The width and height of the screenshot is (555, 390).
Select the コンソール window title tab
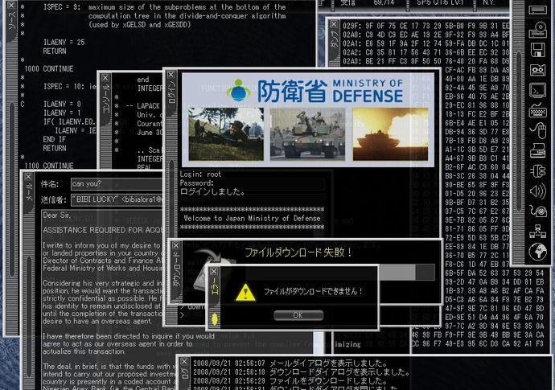(x=105, y=99)
